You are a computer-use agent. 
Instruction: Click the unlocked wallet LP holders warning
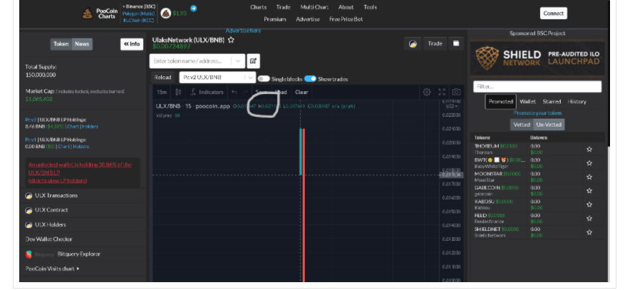tap(80, 172)
